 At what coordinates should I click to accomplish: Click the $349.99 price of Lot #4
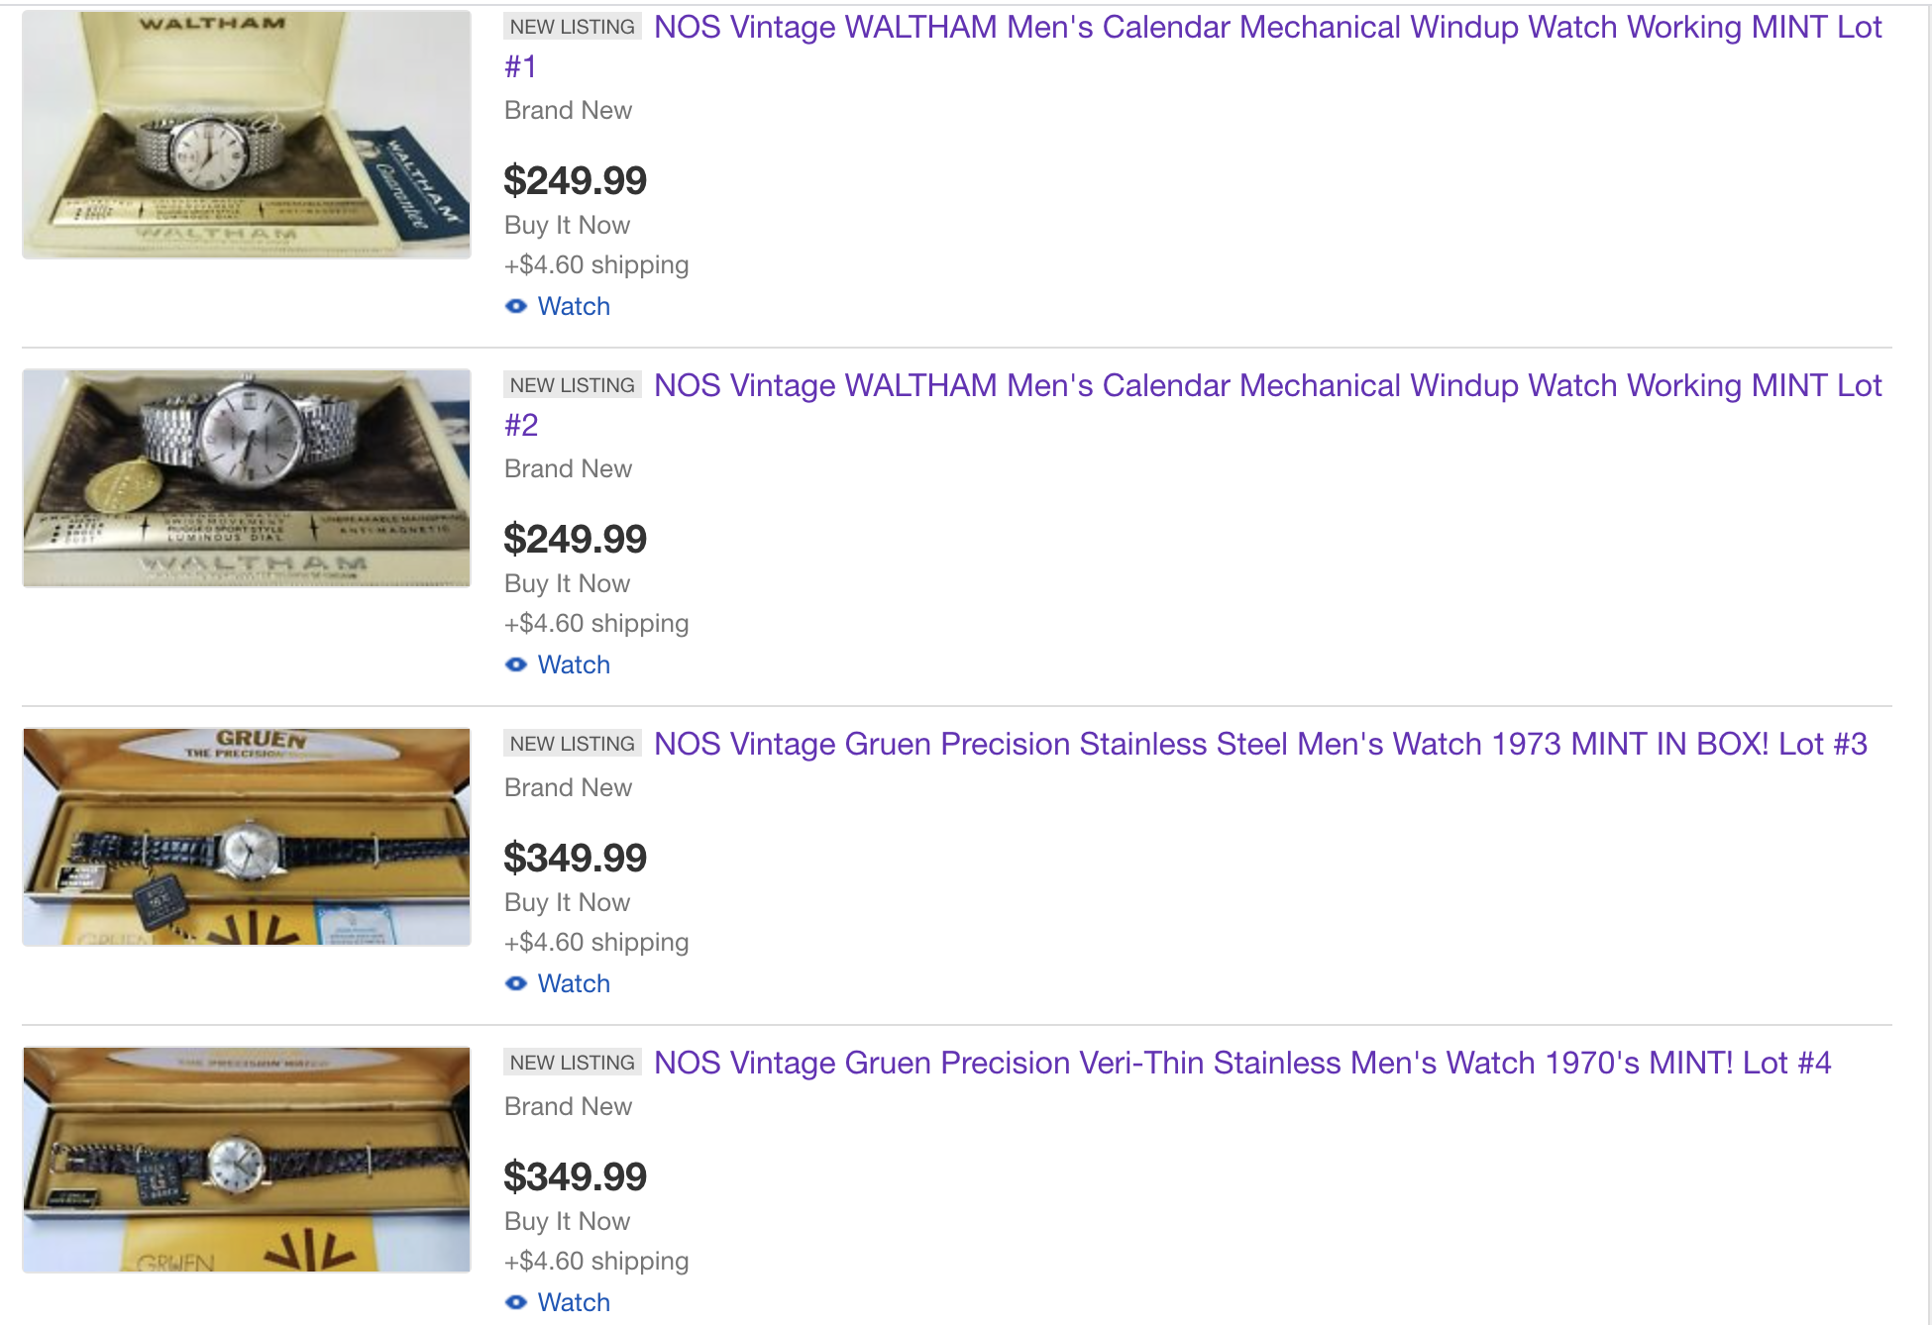pos(575,1176)
